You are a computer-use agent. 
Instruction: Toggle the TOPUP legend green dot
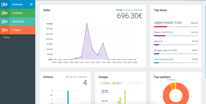point(114,83)
